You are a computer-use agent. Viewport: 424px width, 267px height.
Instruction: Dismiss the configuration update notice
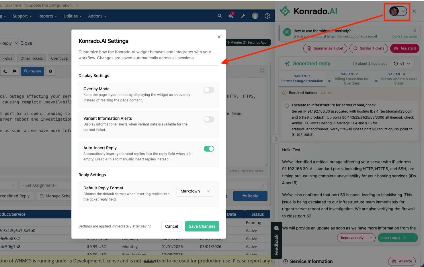point(77,5)
